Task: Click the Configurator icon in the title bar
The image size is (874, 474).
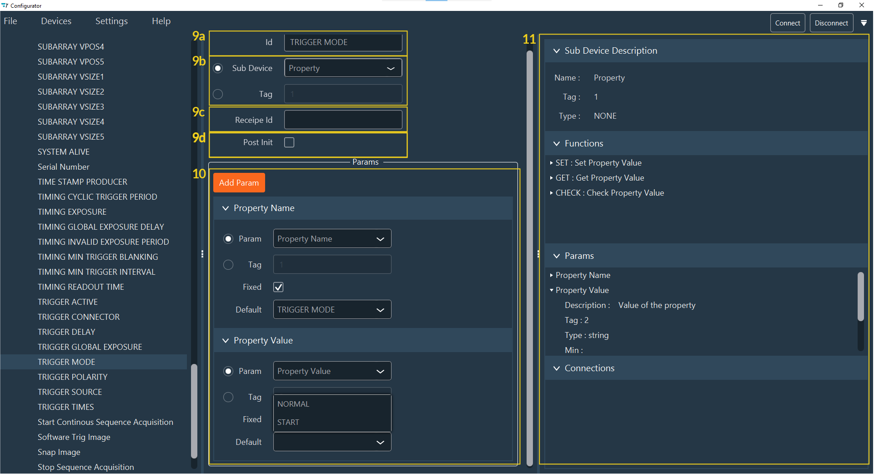Action: [x=5, y=5]
